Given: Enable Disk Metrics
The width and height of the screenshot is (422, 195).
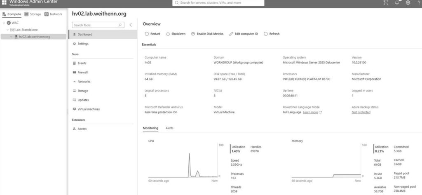Looking at the screenshot, I should tap(207, 34).
